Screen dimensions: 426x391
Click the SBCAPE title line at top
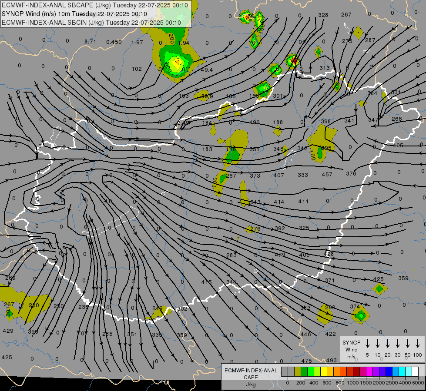tap(95, 5)
